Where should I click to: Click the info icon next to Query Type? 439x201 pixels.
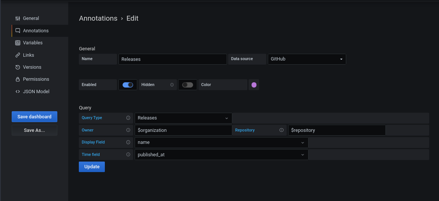(x=128, y=118)
